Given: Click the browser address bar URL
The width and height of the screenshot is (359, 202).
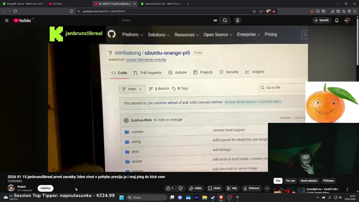Looking at the screenshot, I should tap(104, 11).
